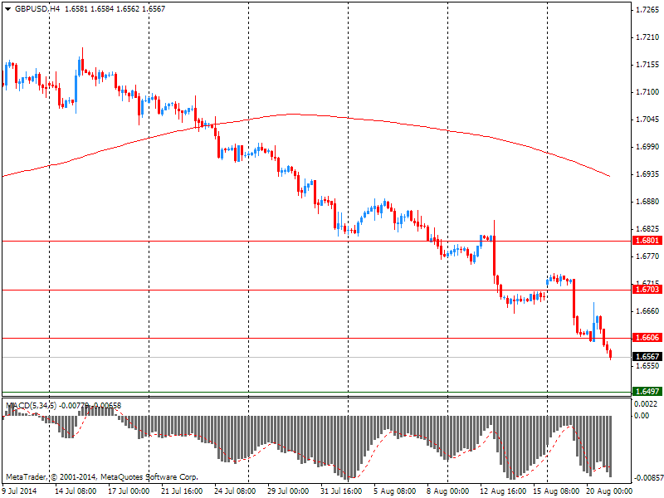Viewport: 664px width, 498px height.
Task: Click the 1.6660 price axis value
Action: (647, 310)
